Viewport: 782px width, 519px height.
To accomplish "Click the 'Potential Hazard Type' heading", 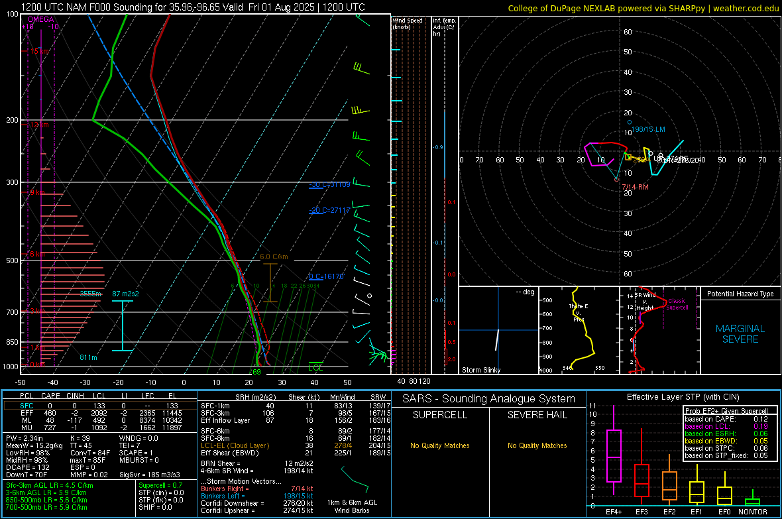I will coord(740,294).
